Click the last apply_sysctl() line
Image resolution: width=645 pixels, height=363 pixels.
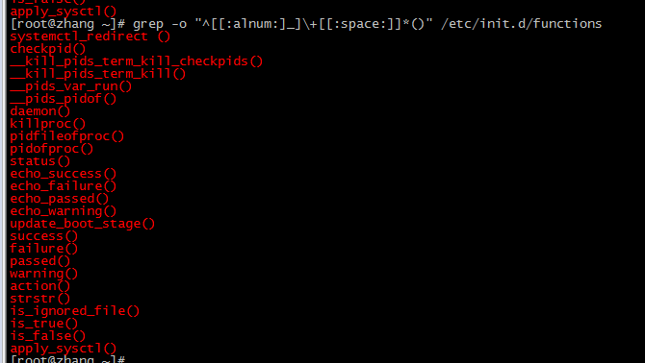(64, 349)
